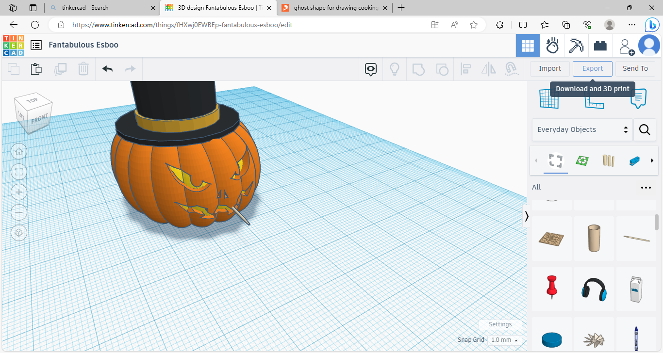This screenshot has height=353, width=663.
Task: Open the Align tool
Action: pyautogui.click(x=465, y=69)
